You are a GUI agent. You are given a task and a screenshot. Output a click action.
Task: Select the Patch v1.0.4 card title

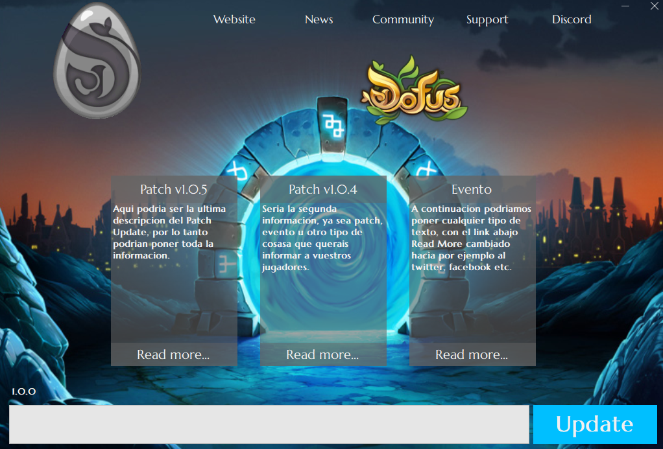323,189
